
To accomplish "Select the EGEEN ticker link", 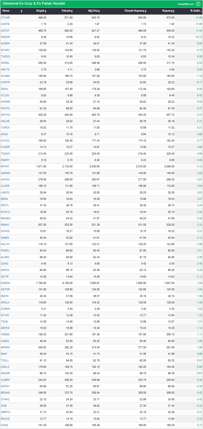I will [5, 283].
